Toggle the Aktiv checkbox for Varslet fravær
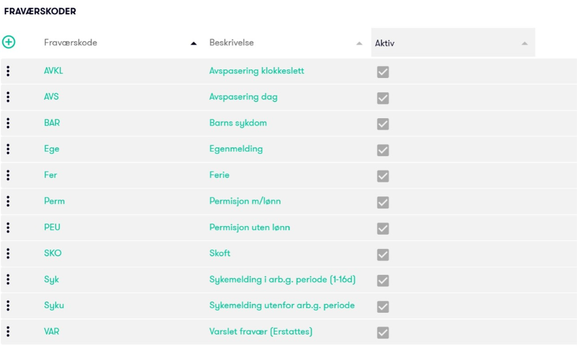The width and height of the screenshot is (577, 346). (383, 333)
